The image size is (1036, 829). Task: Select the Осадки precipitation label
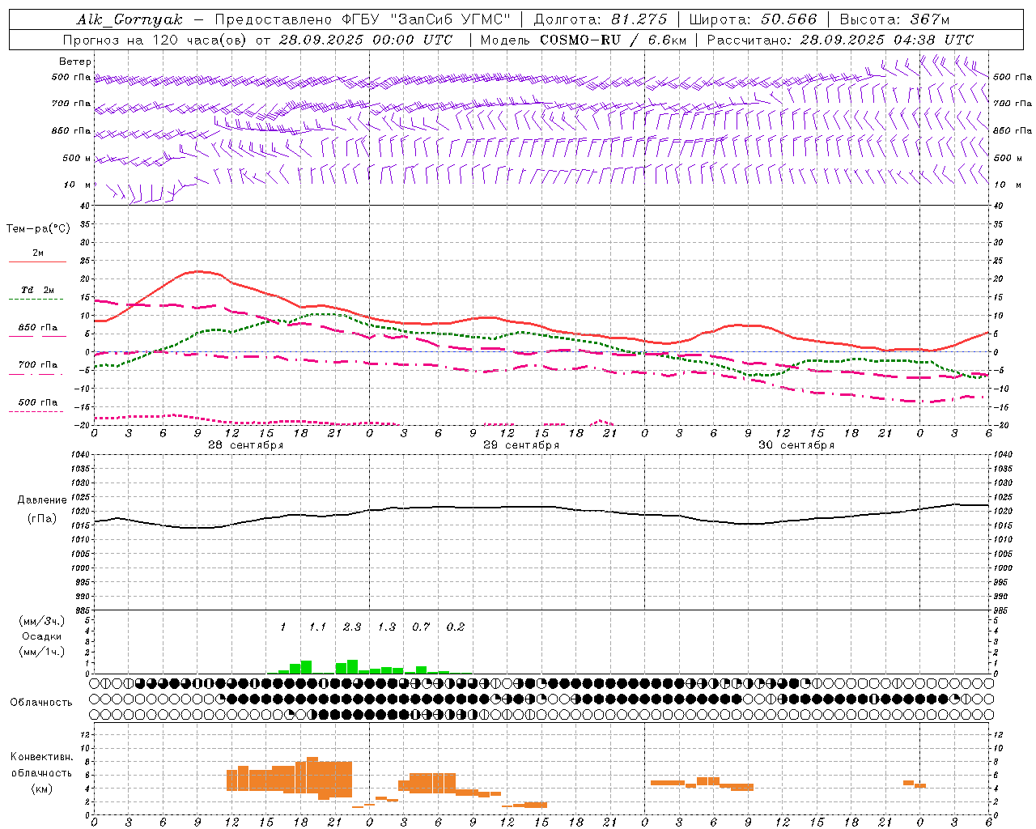coord(42,636)
